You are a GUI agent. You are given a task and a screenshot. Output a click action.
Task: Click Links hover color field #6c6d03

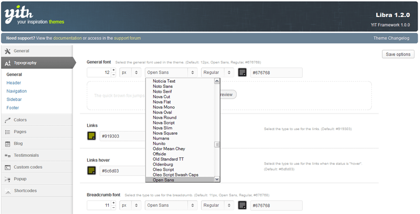pos(123,171)
